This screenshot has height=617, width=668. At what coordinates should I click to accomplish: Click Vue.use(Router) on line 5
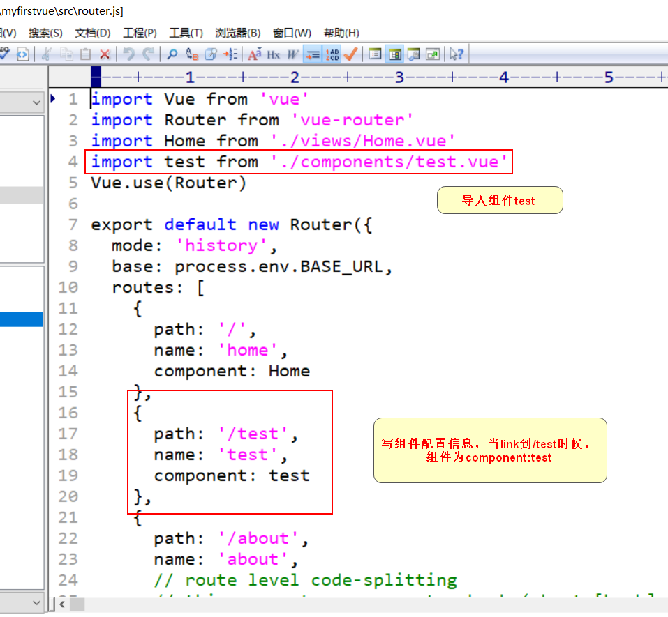pyautogui.click(x=169, y=183)
